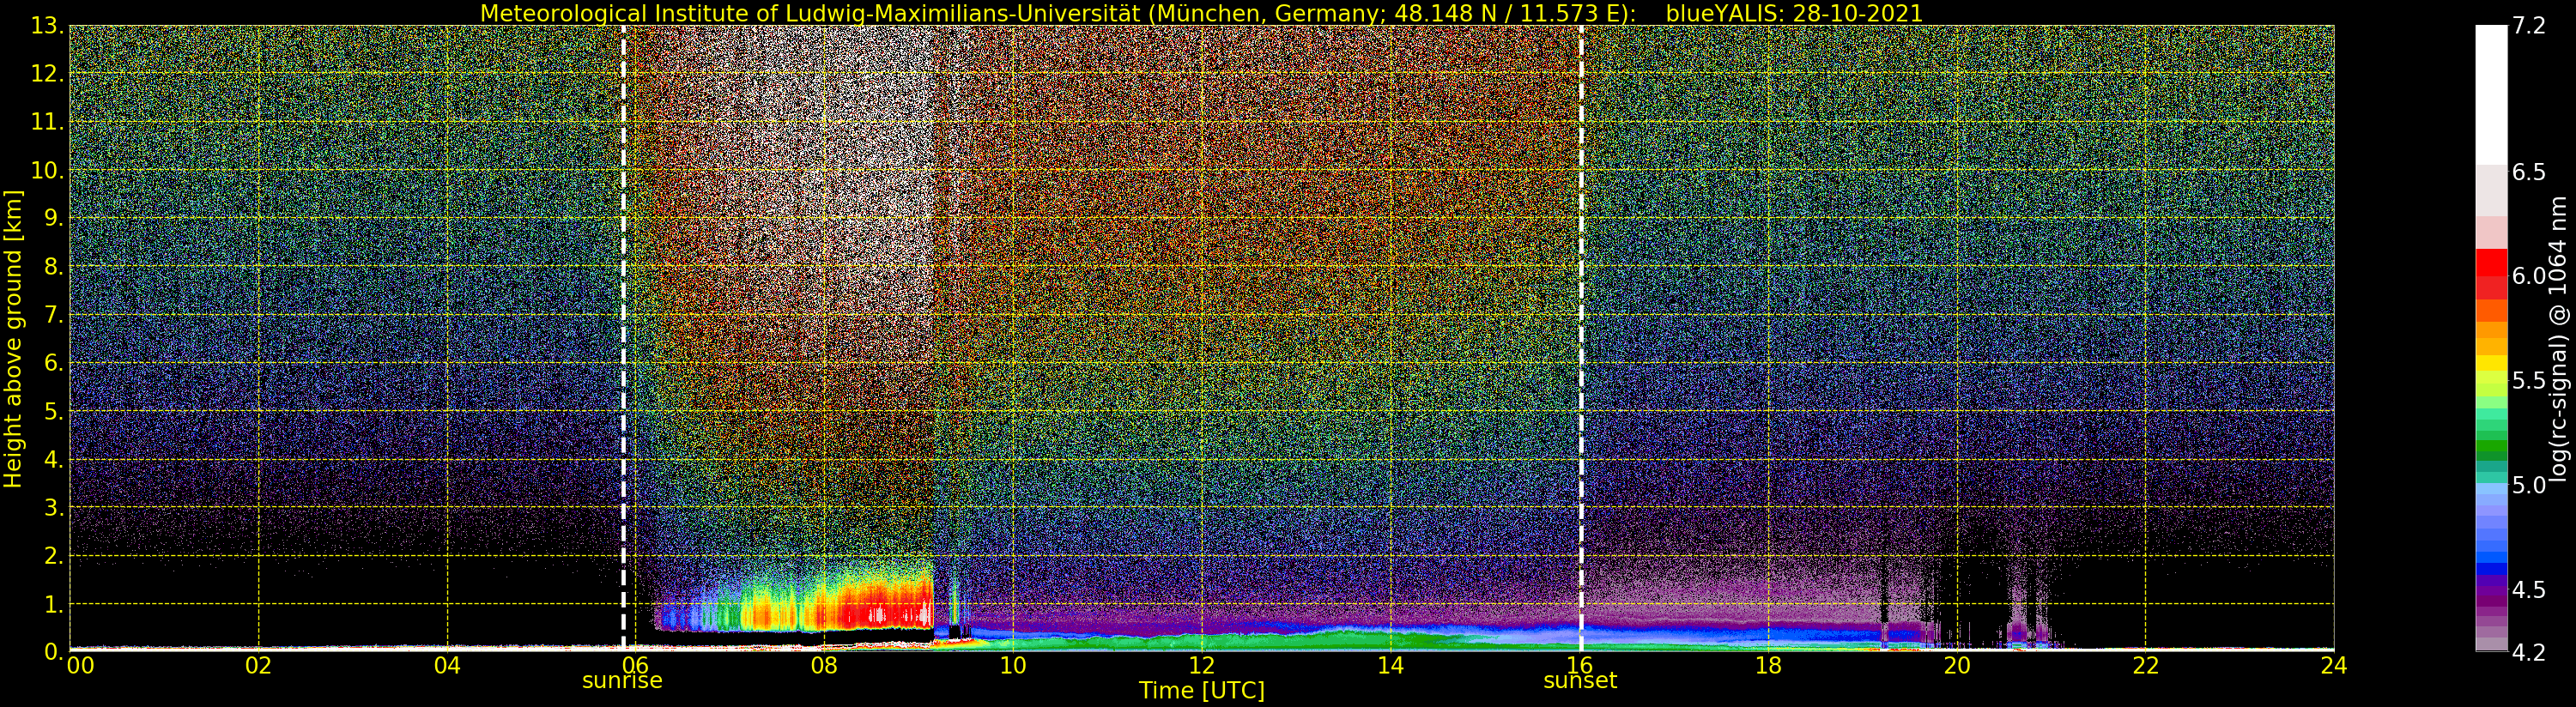The height and width of the screenshot is (707, 2576).
Task: Click the time axis tick label 12
Action: (x=1201, y=666)
